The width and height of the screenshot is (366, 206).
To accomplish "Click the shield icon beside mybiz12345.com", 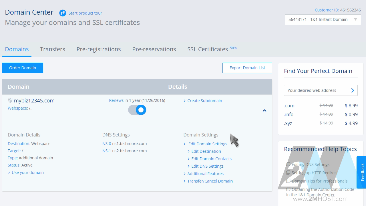I will click(x=10, y=100).
